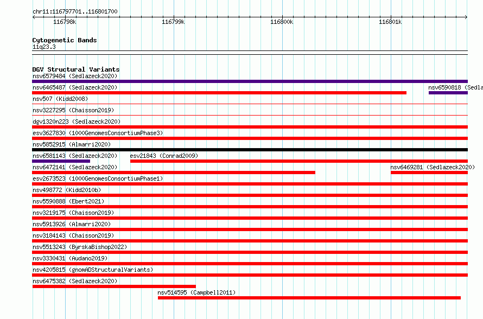Select the 11q23.3 cytogenetic band label
This screenshot has height=319, width=483.
(x=44, y=47)
